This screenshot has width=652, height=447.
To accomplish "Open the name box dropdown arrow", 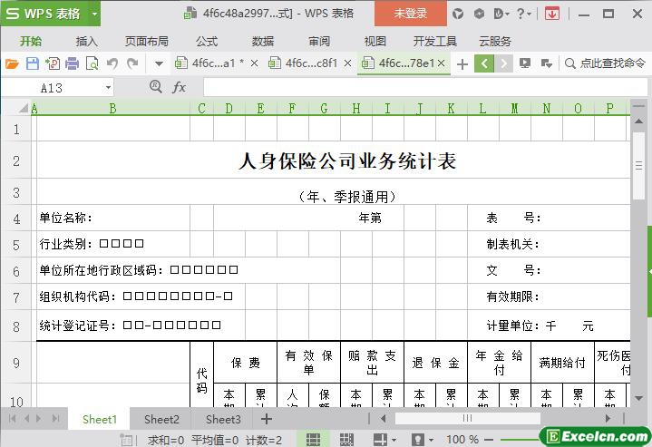I will click(109, 88).
